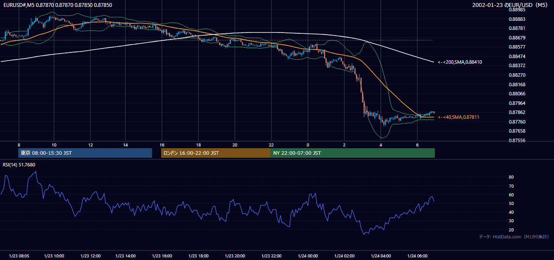
Task: Click the bottom time label 1/24 04:00
Action: point(381,256)
